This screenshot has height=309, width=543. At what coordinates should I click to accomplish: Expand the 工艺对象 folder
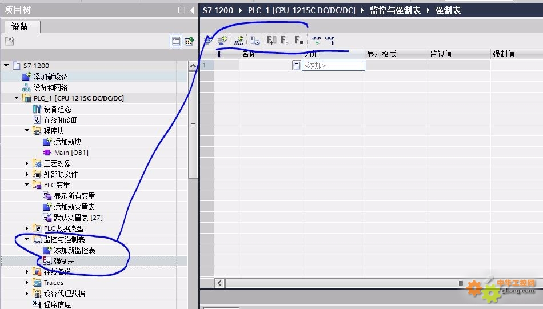[x=27, y=163]
